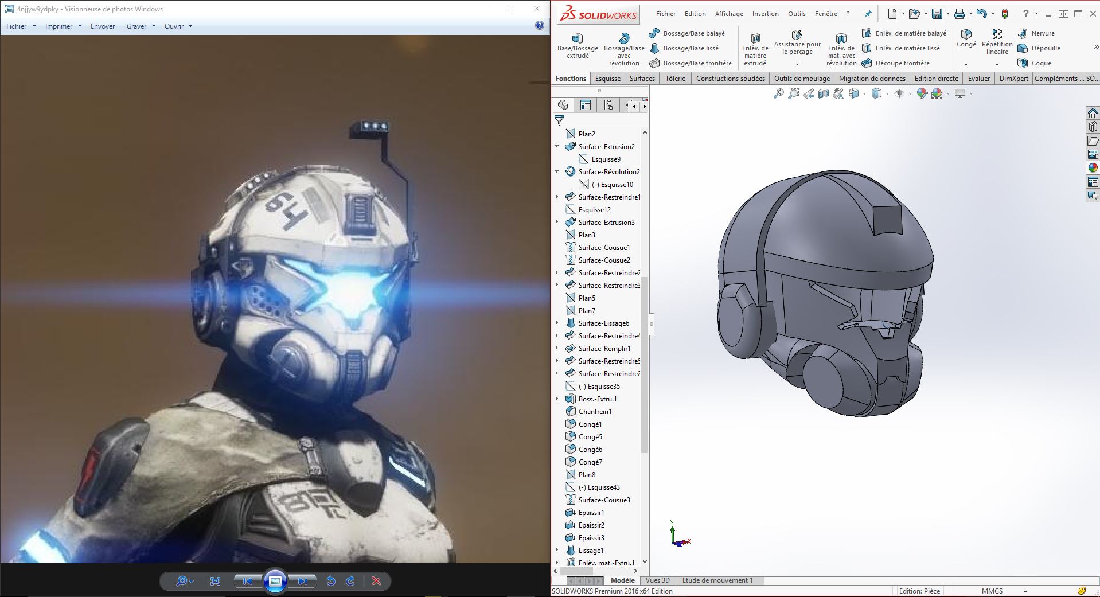Toggle the photo viewer slideshow button
The width and height of the screenshot is (1100, 597).
point(275,581)
